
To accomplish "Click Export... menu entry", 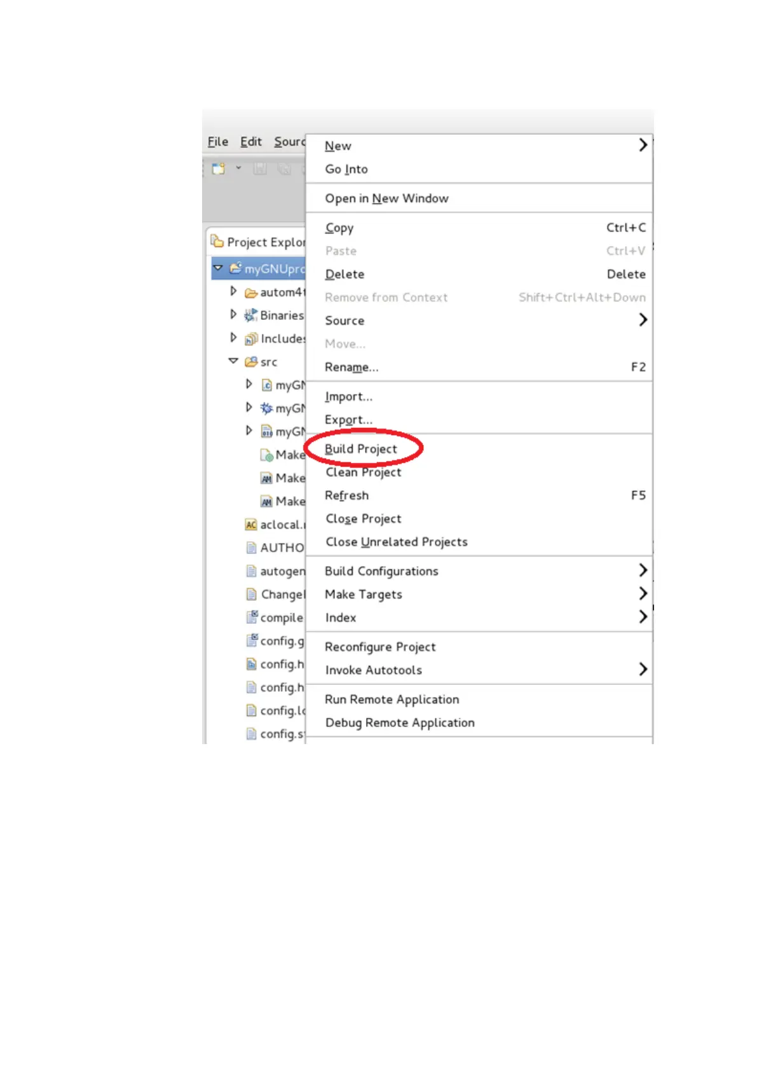I will pos(479,420).
